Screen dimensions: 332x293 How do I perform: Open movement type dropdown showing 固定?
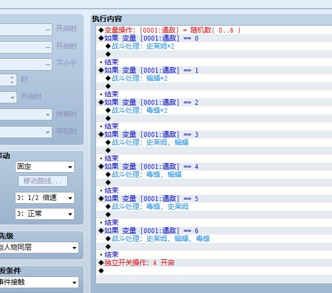(x=45, y=167)
